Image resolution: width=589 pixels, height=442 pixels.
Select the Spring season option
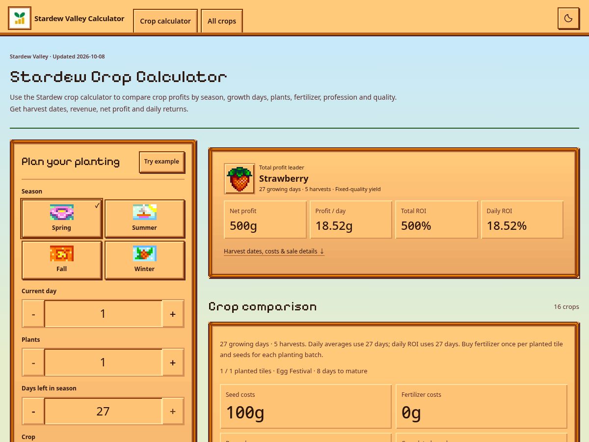61,219
